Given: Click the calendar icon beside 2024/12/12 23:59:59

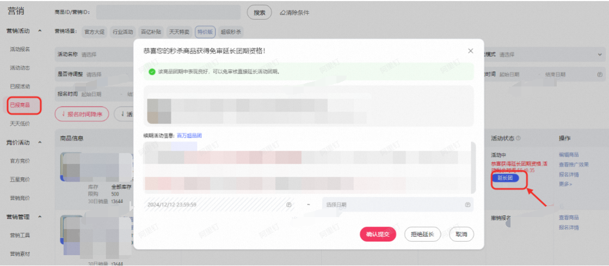Looking at the screenshot, I should [x=288, y=204].
